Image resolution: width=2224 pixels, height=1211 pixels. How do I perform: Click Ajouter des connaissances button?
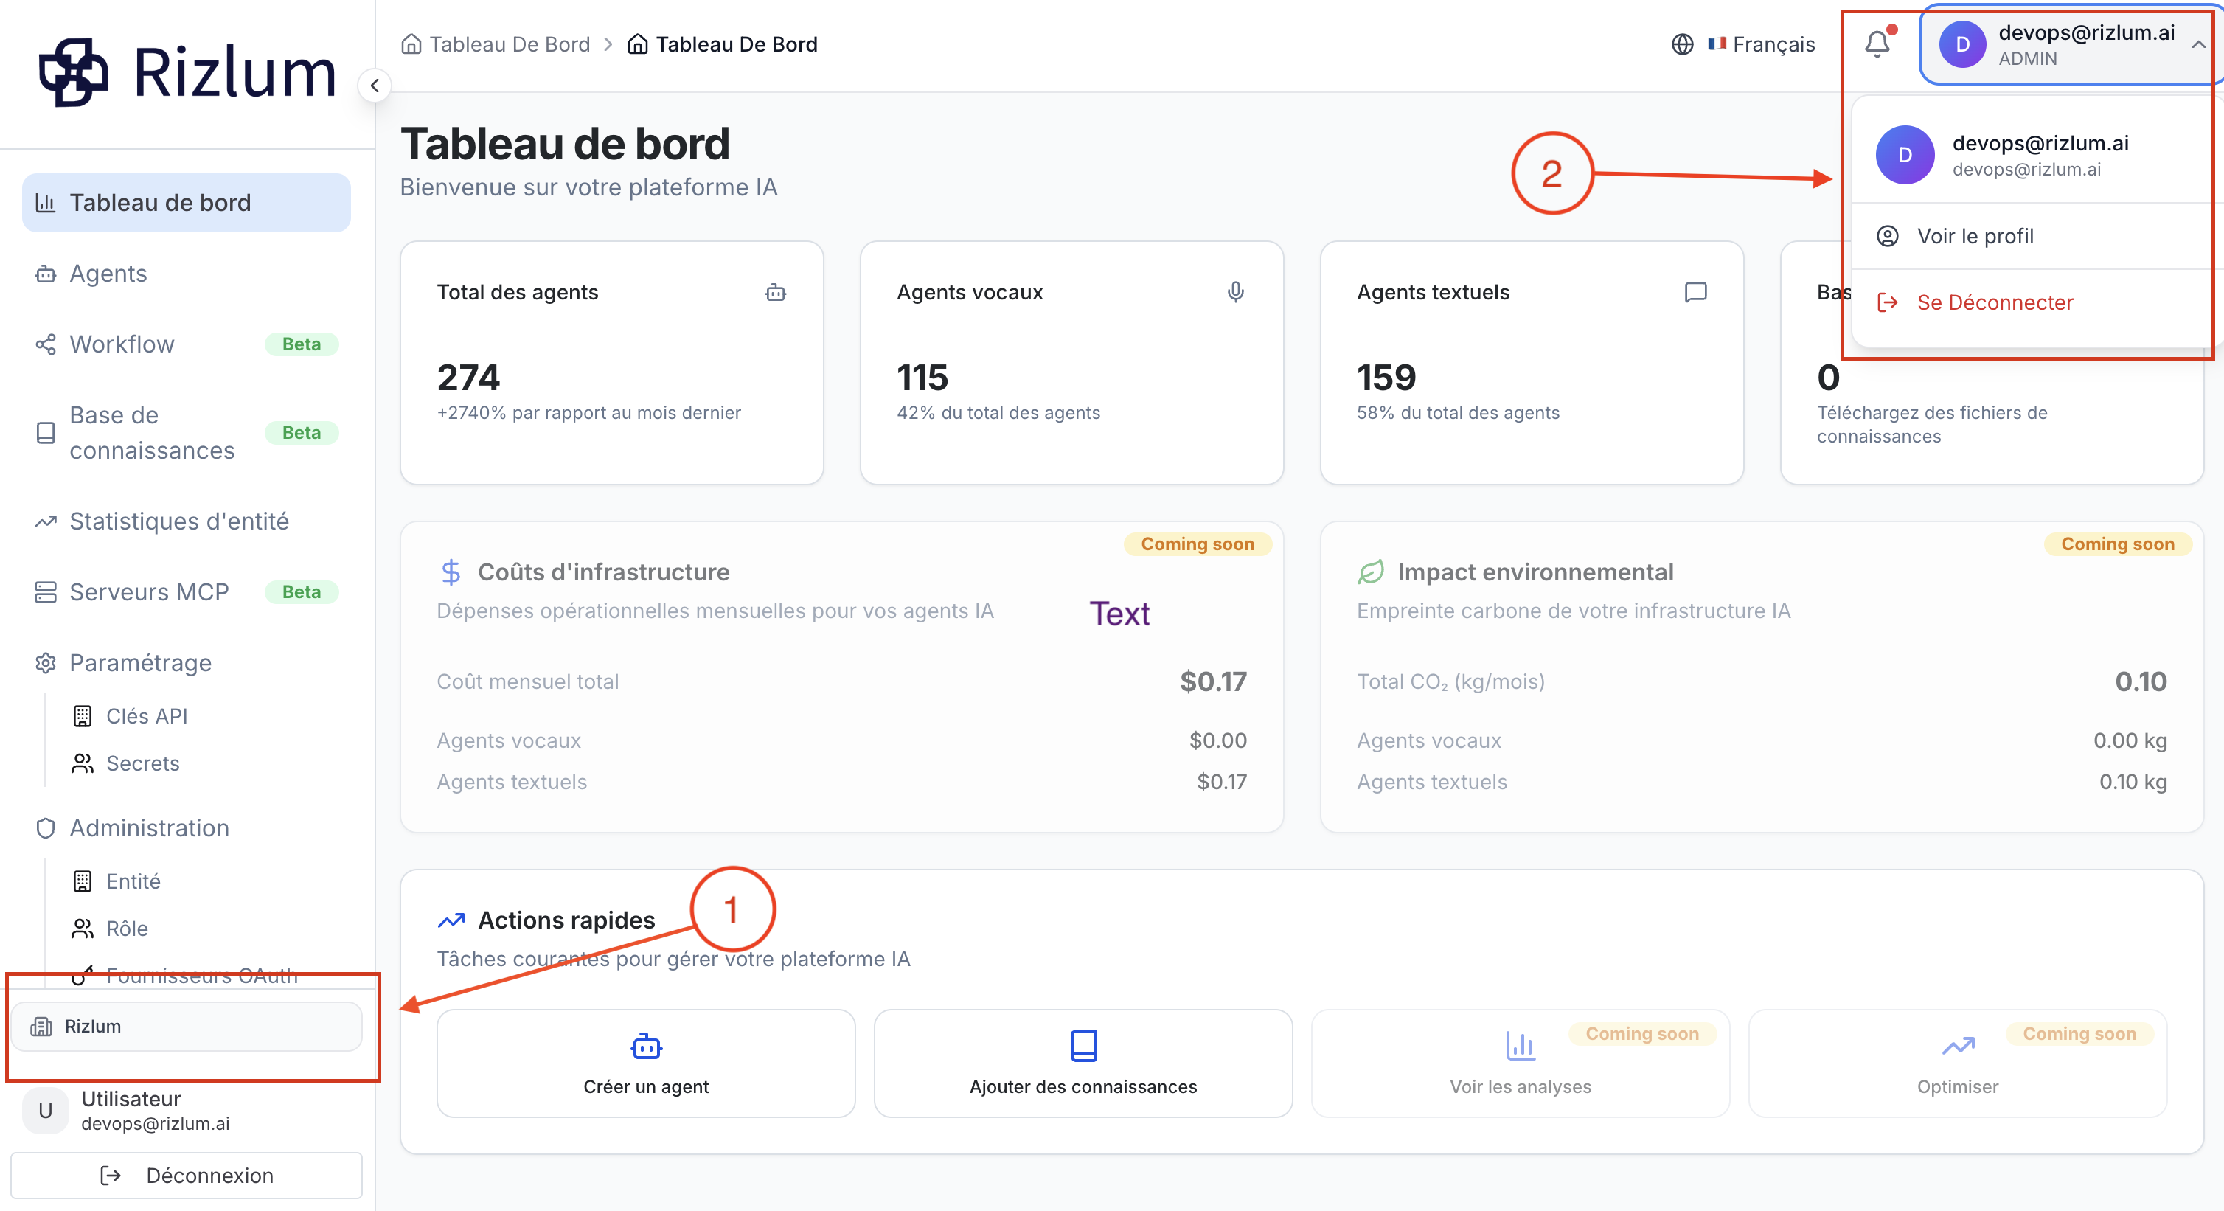click(1083, 1064)
